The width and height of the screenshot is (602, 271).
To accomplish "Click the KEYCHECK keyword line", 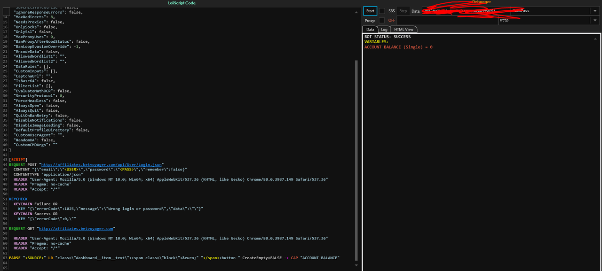I will 18,199.
